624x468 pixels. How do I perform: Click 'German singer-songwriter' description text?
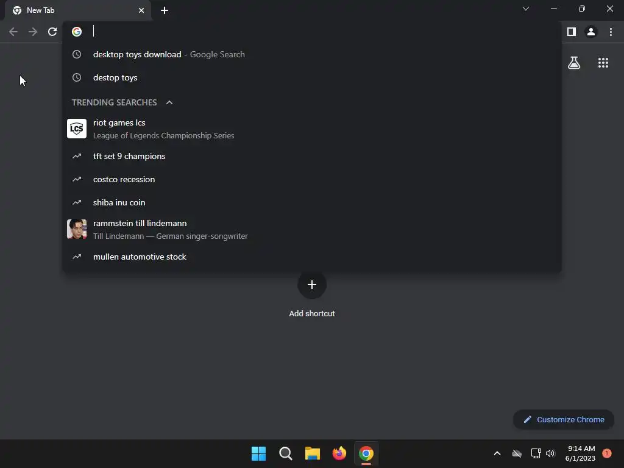click(202, 236)
